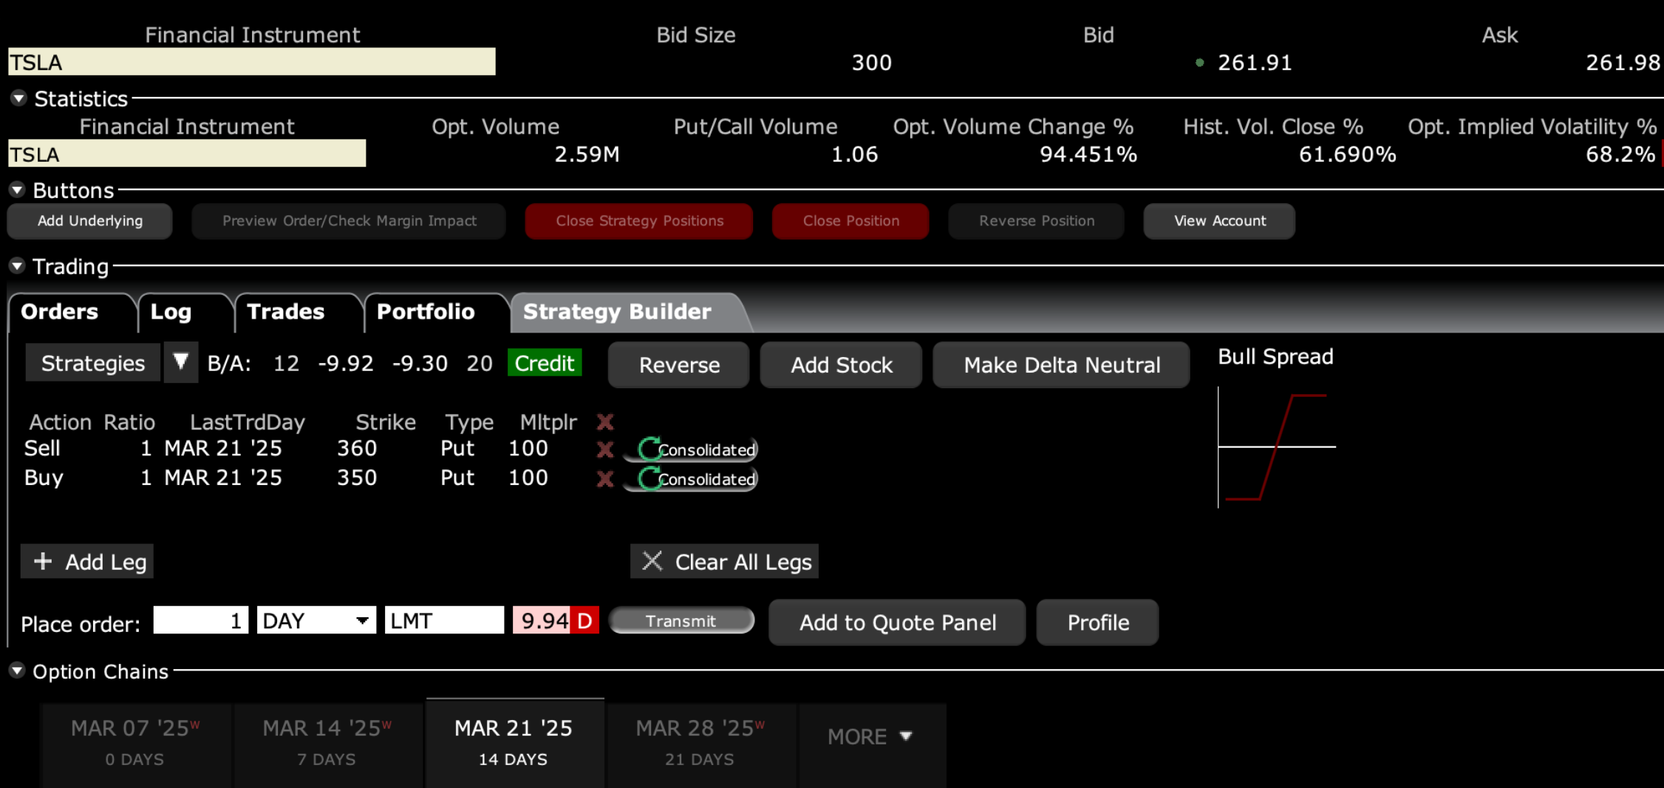The image size is (1664, 788).
Task: Expand MORE expiration dates
Action: 870,736
